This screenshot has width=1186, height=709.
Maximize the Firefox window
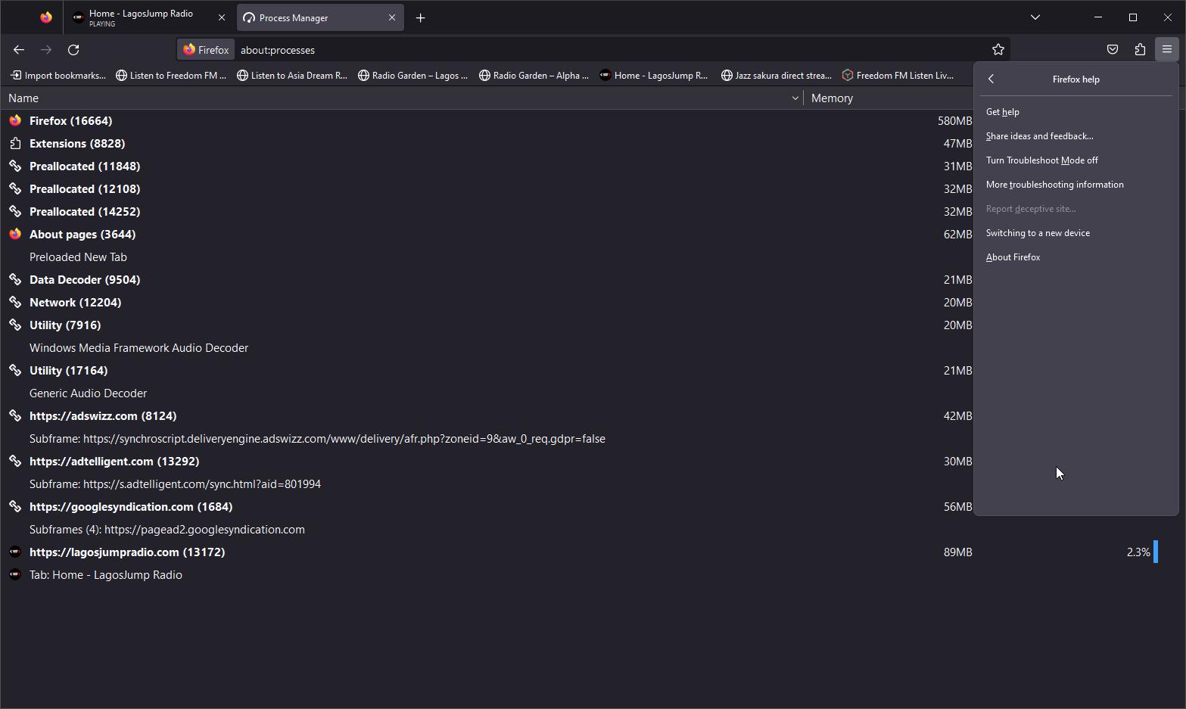[x=1133, y=17]
